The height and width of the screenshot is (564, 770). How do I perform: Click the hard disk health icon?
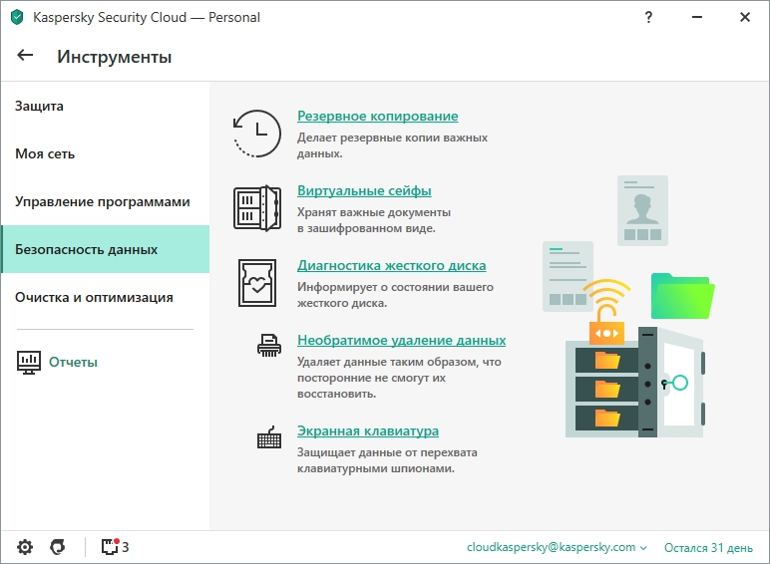point(257,283)
